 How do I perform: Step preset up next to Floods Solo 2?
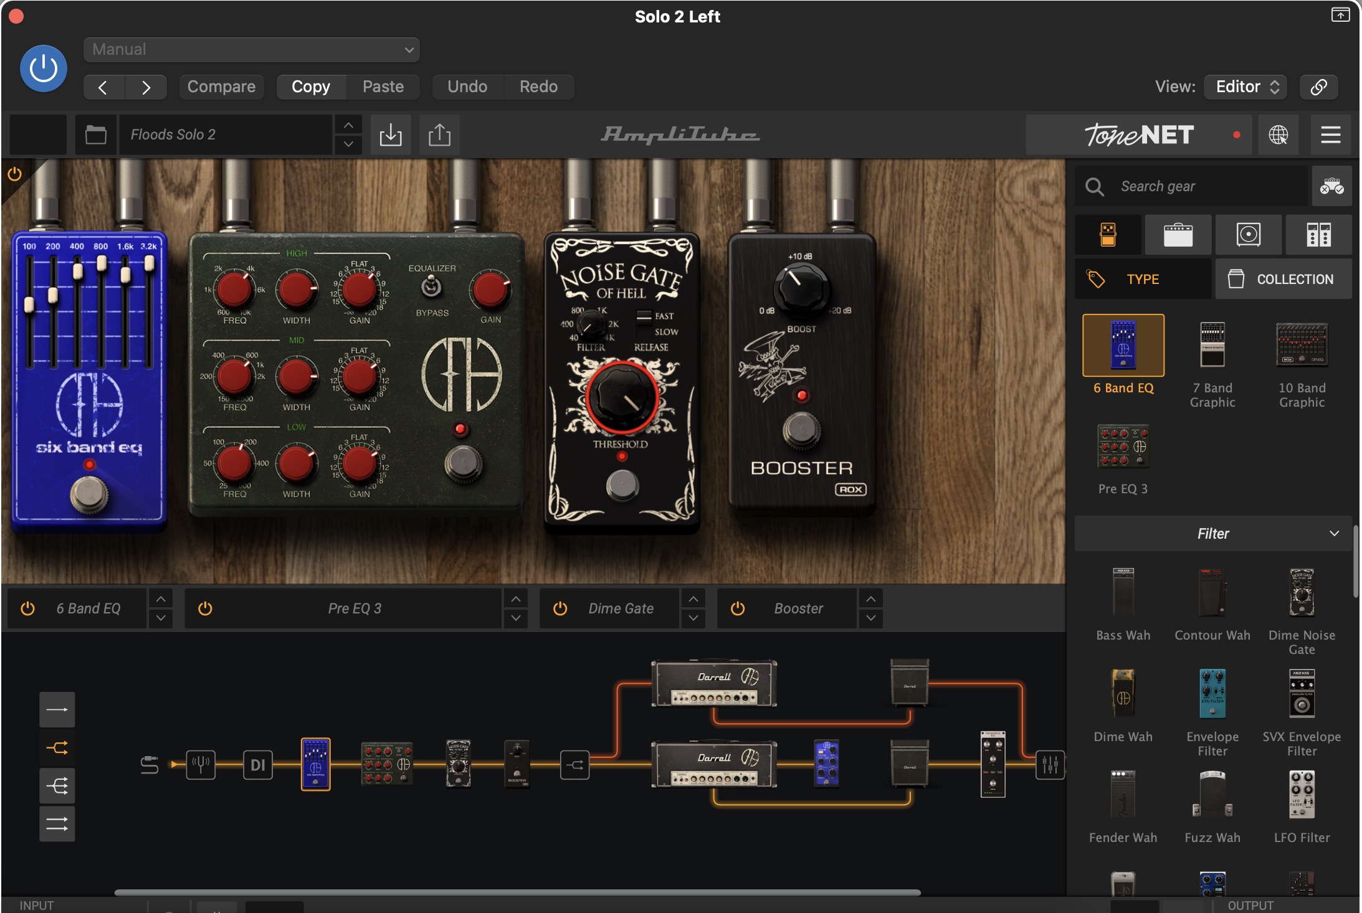coord(348,125)
